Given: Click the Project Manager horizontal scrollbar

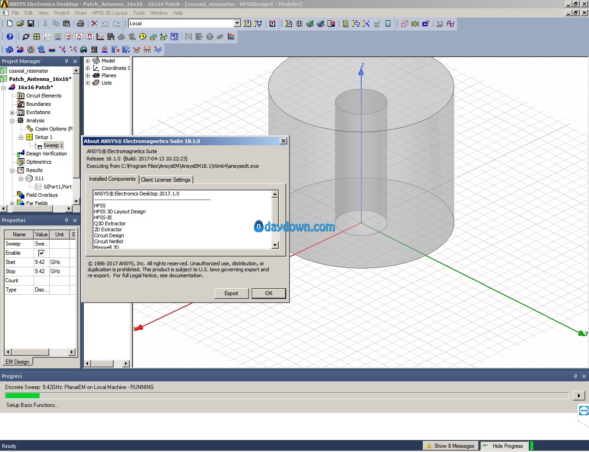Looking at the screenshot, I should coord(37,209).
